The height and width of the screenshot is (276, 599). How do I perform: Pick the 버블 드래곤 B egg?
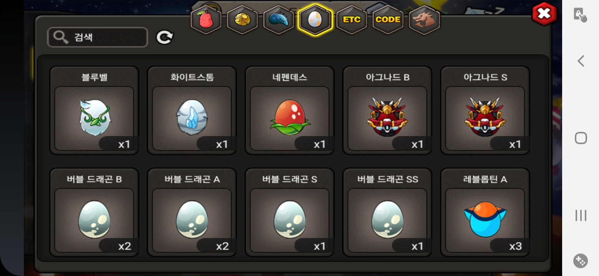(94, 212)
